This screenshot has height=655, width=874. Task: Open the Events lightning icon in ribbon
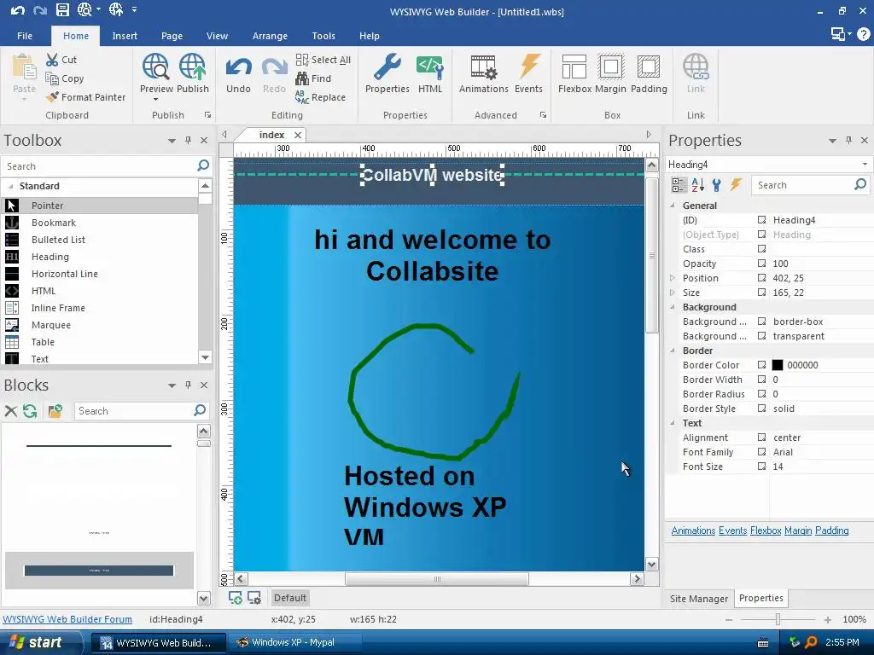pos(529,67)
